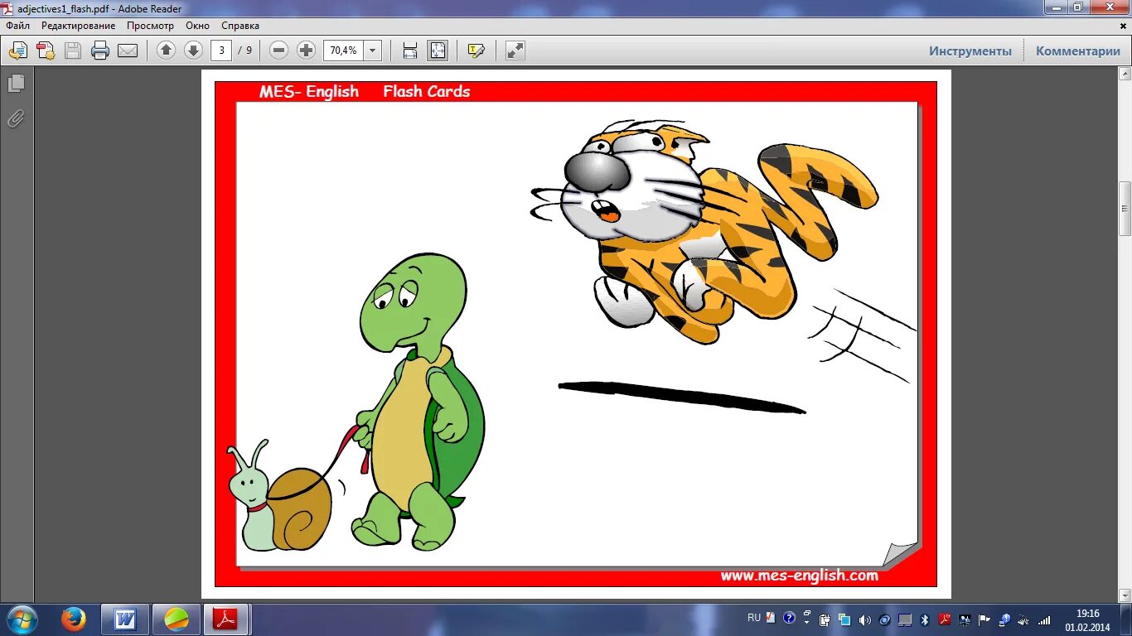Open the Инструменты panel

970,51
